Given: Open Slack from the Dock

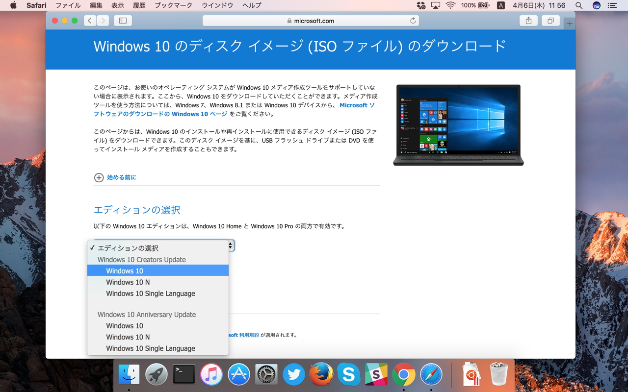Looking at the screenshot, I should (x=376, y=375).
